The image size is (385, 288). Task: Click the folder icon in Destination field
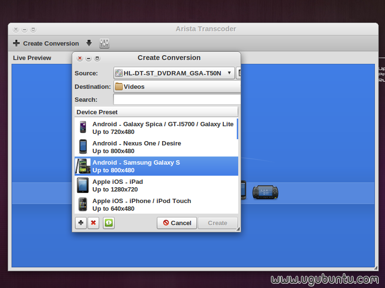coord(119,86)
